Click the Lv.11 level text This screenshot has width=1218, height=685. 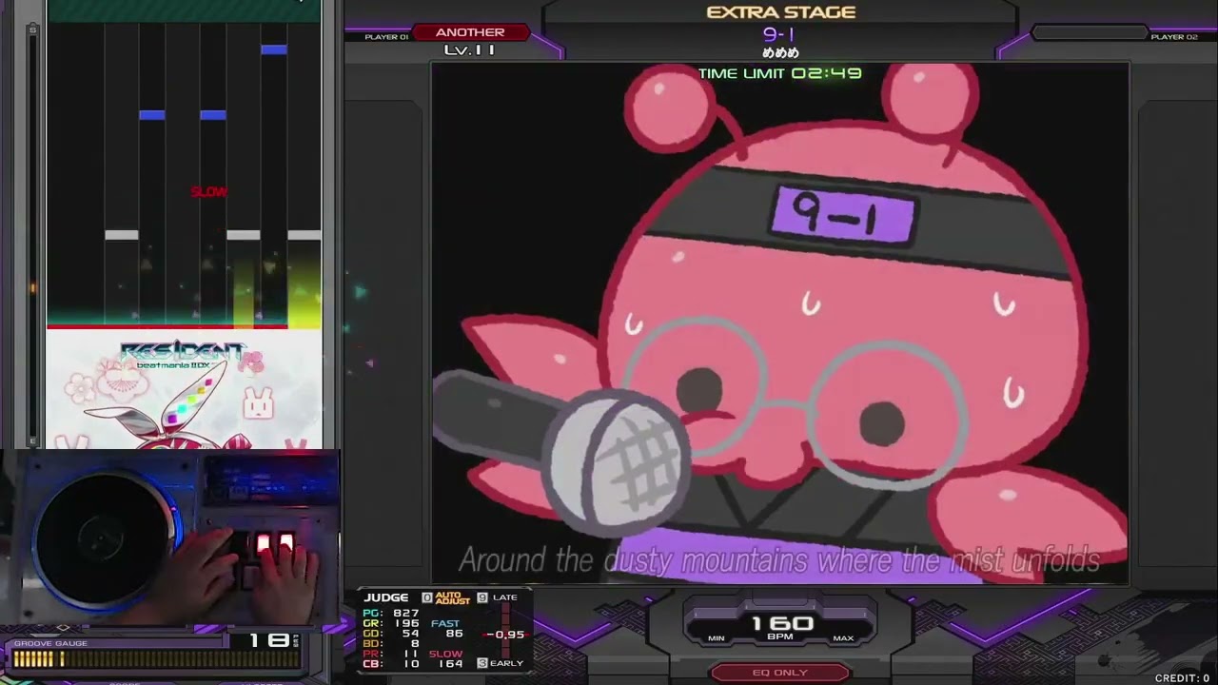tap(470, 50)
